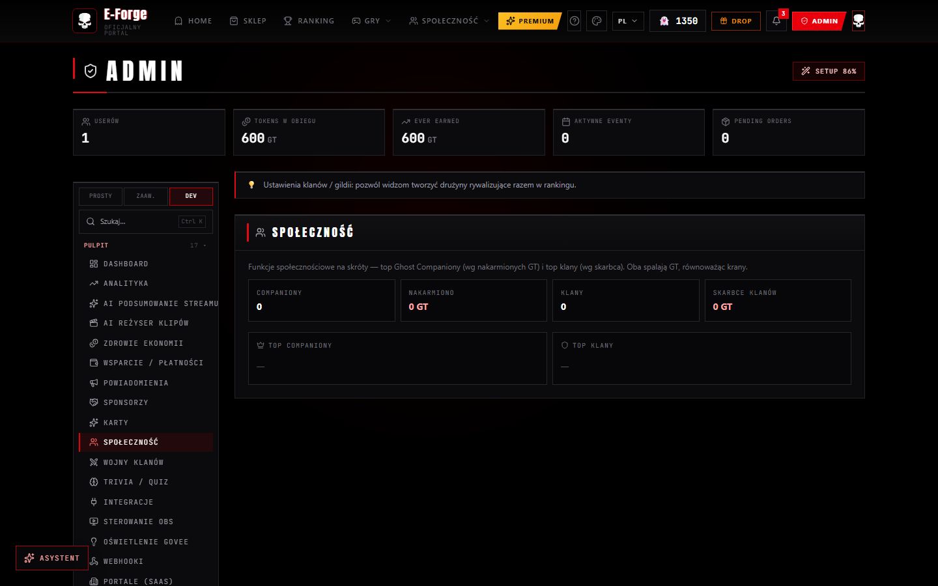Click the E-Forge skull logo
Screen dimensions: 938x586
pyautogui.click(x=85, y=21)
